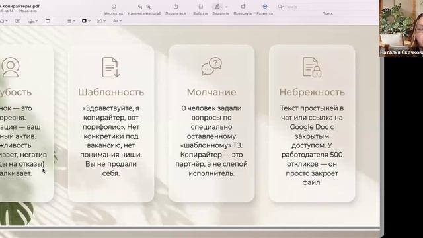Click paragraph starting Текст простыней в чат
423x238 pixels.
click(312, 145)
